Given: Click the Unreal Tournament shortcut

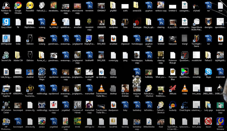Looking at the screenshot, I should [x=30, y=88].
